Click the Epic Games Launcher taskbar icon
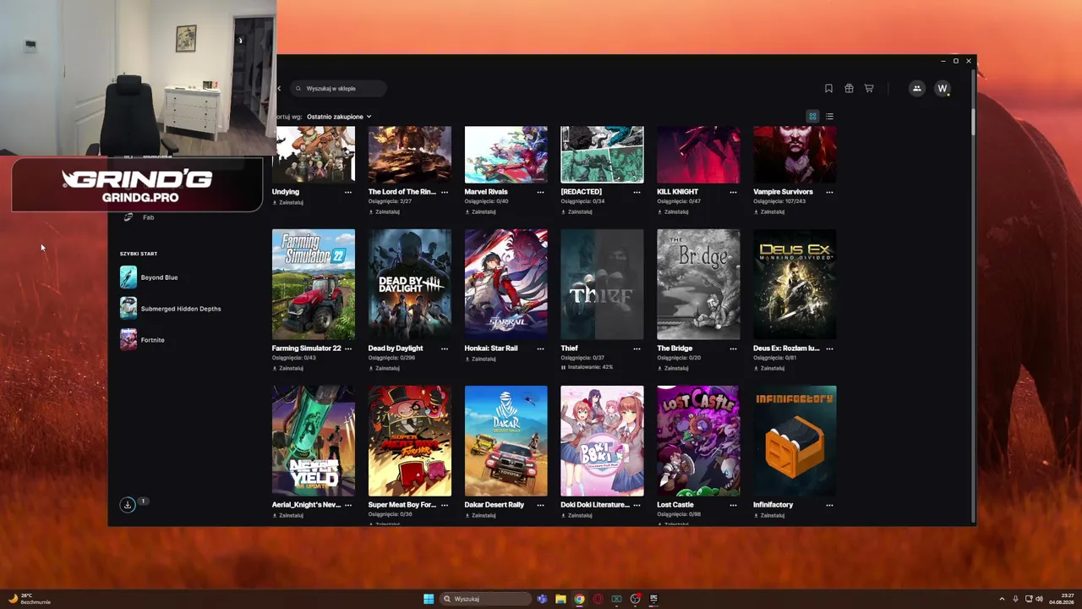Screen dimensions: 1082x609 coord(653,599)
